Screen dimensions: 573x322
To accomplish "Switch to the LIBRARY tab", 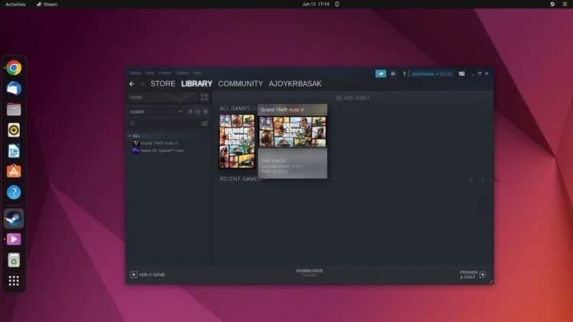I will click(x=196, y=84).
